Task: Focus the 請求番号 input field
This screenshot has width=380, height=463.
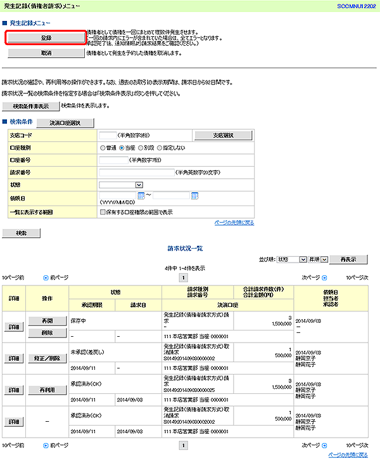Action: [137, 173]
